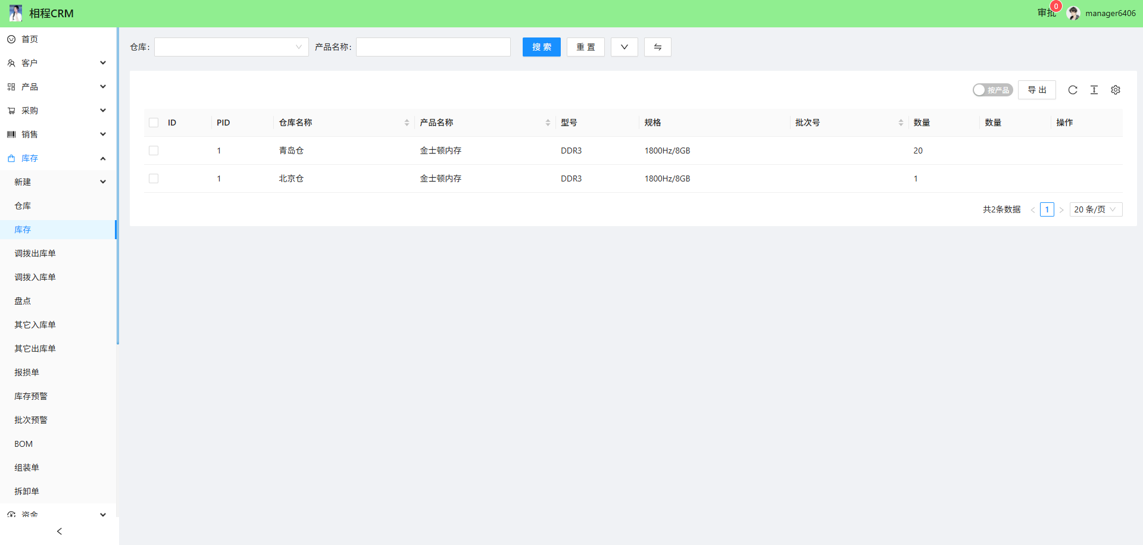The image size is (1143, 545).
Task: Sort by the 仓库名称 column sorter
Action: tap(407, 123)
